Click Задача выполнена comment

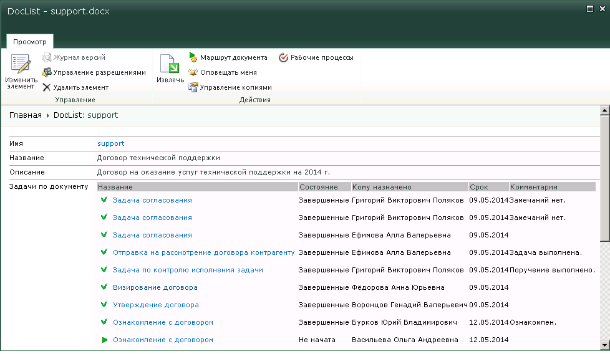pos(546,252)
